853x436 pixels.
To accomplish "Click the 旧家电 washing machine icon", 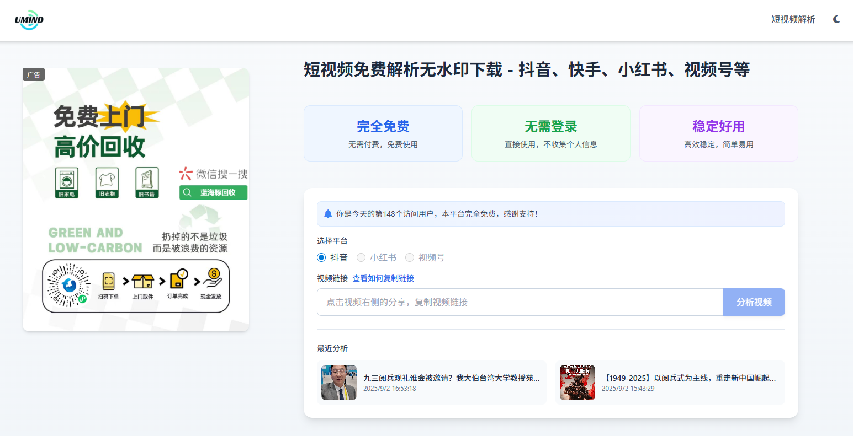I will click(x=67, y=182).
